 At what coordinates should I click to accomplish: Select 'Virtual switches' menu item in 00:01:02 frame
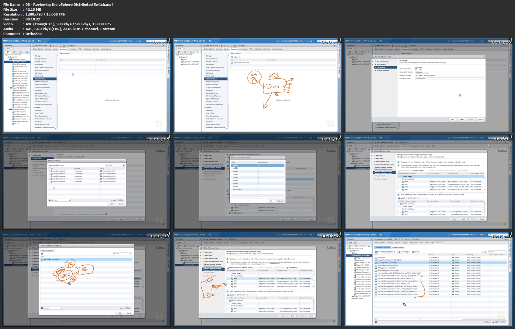point(45,79)
